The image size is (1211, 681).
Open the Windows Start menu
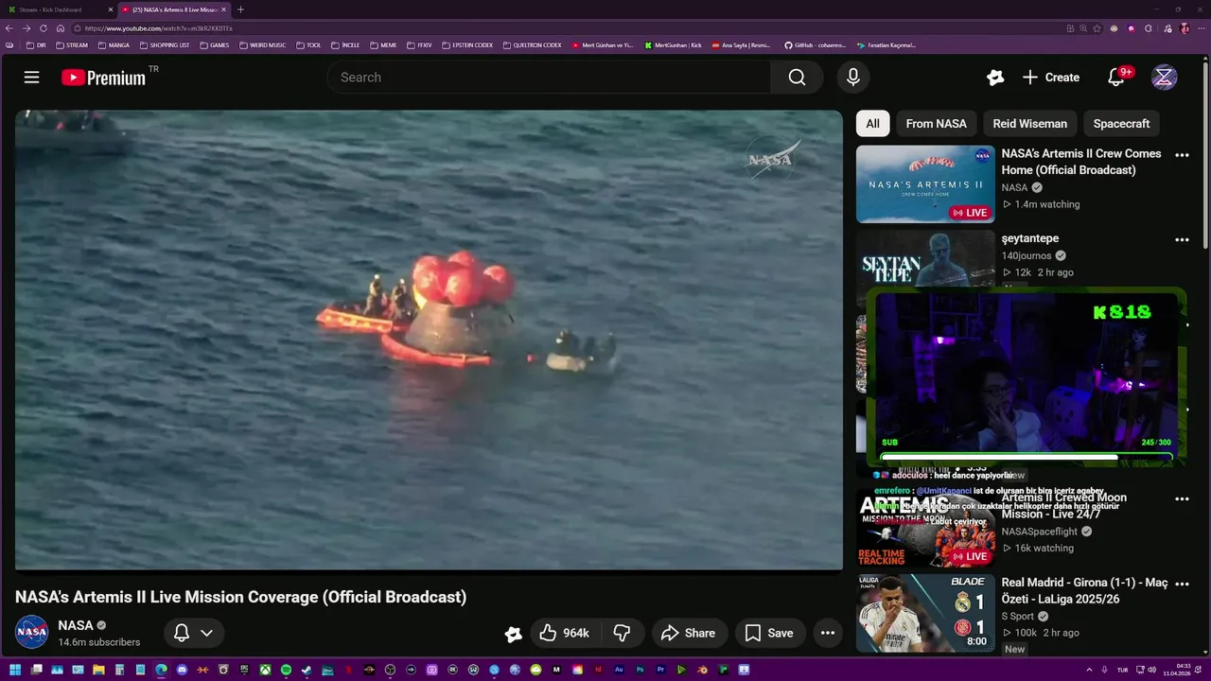[x=15, y=671]
